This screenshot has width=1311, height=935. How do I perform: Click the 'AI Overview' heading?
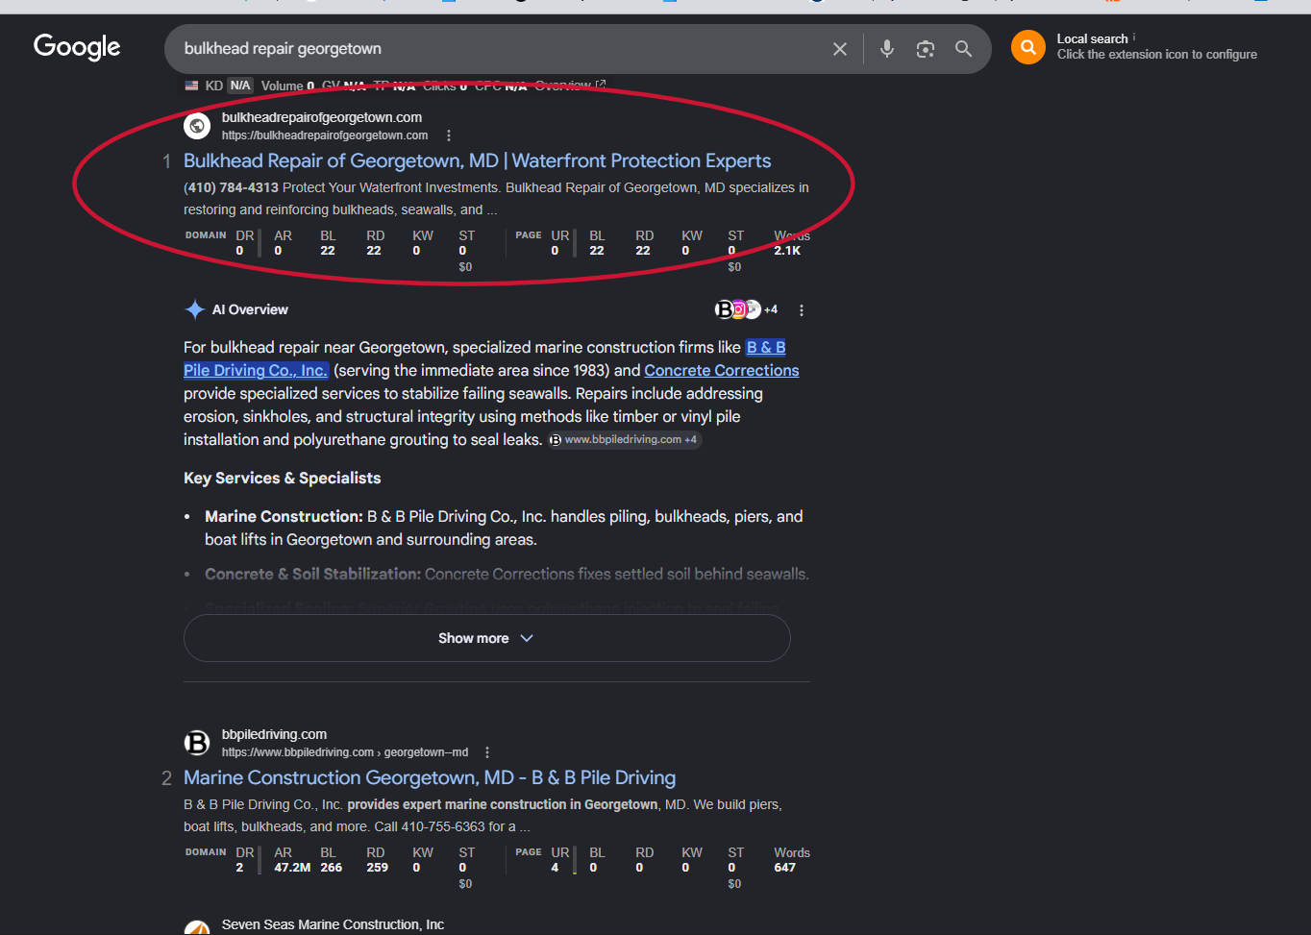[x=250, y=309]
